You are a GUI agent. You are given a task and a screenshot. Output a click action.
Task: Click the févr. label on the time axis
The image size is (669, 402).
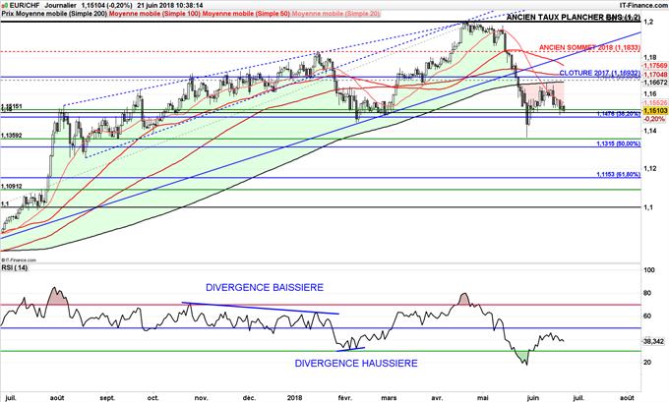pyautogui.click(x=345, y=398)
